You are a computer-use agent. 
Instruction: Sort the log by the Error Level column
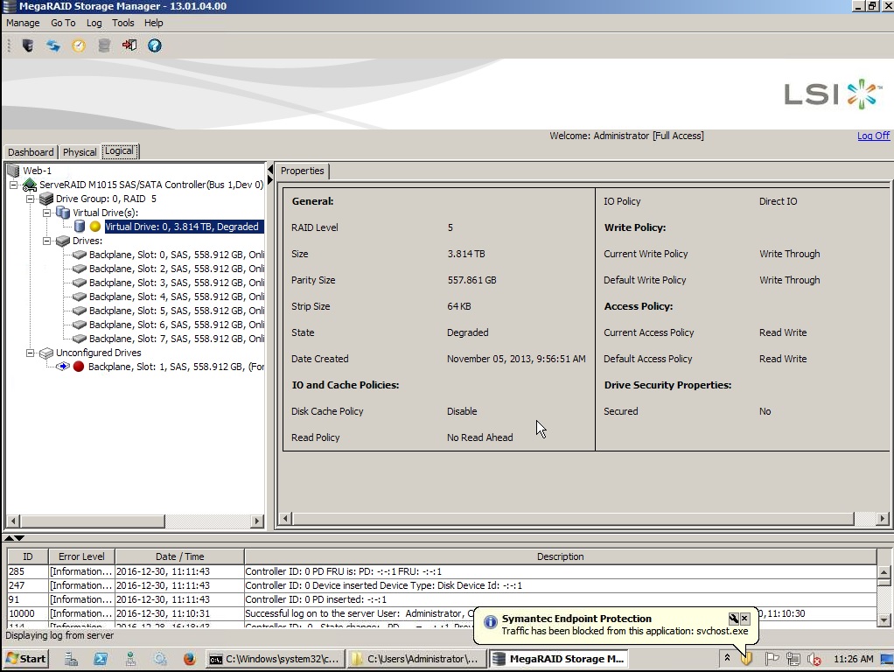tap(81, 556)
